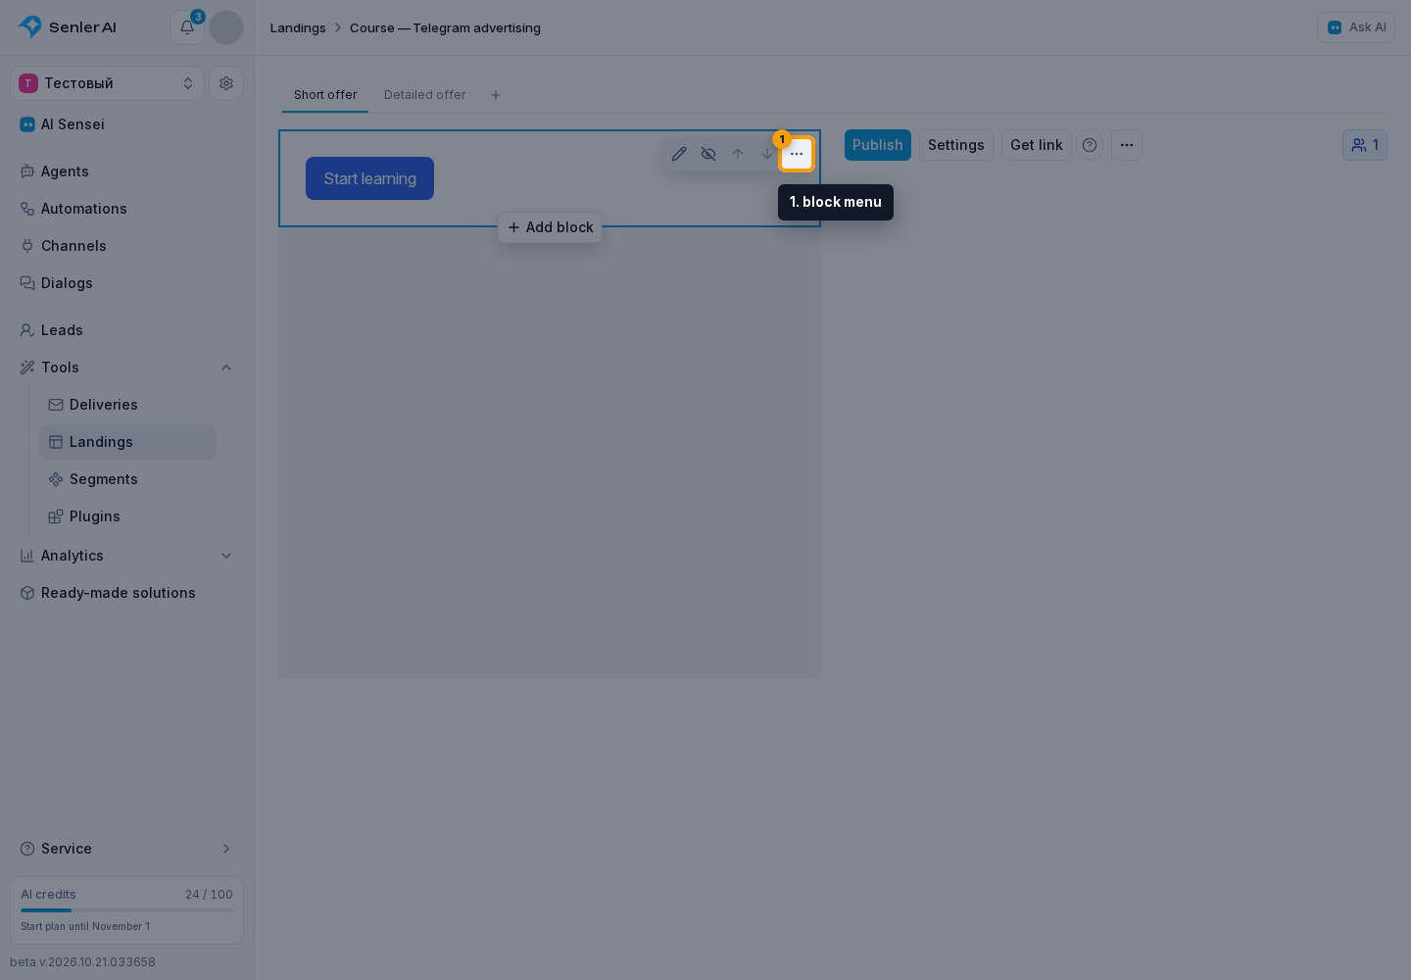The width and height of the screenshot is (1411, 980).
Task: Open the viewers count badge
Action: pyautogui.click(x=1365, y=145)
